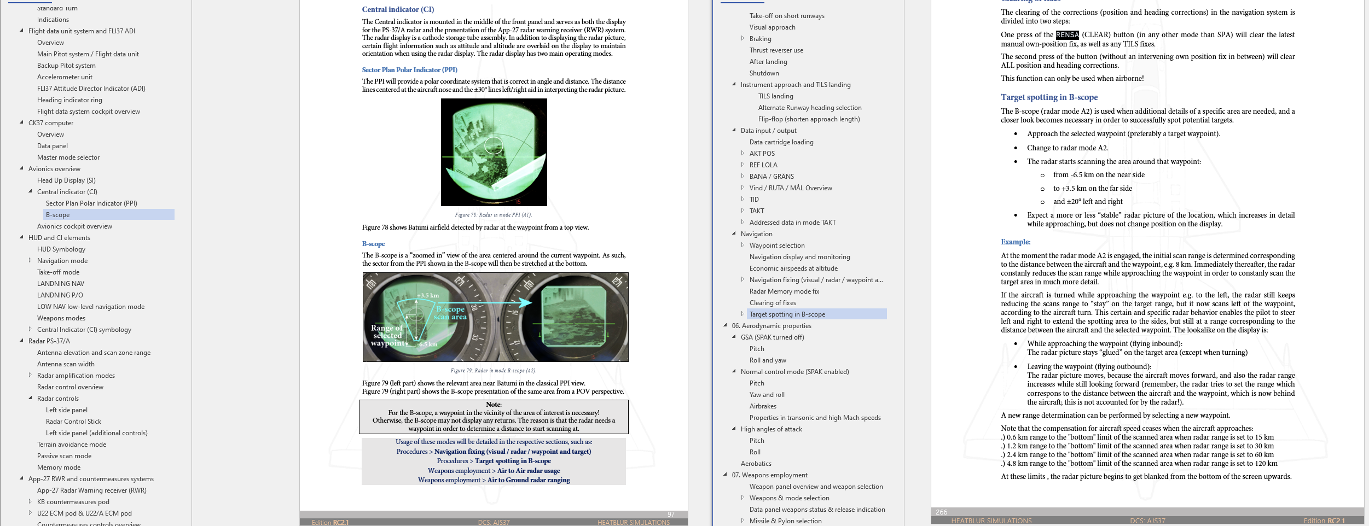Collapse the Radar PS-37/A section
The width and height of the screenshot is (1369, 526).
point(21,341)
